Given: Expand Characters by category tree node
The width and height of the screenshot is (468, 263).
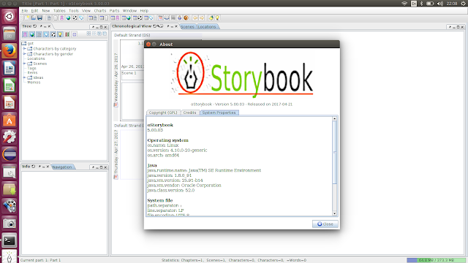Looking at the screenshot, I should coord(24,49).
